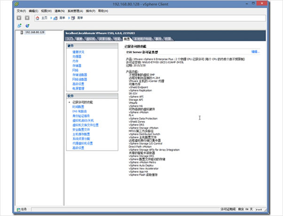
Task: Open the 视图(W) menu
Action: click(47, 11)
